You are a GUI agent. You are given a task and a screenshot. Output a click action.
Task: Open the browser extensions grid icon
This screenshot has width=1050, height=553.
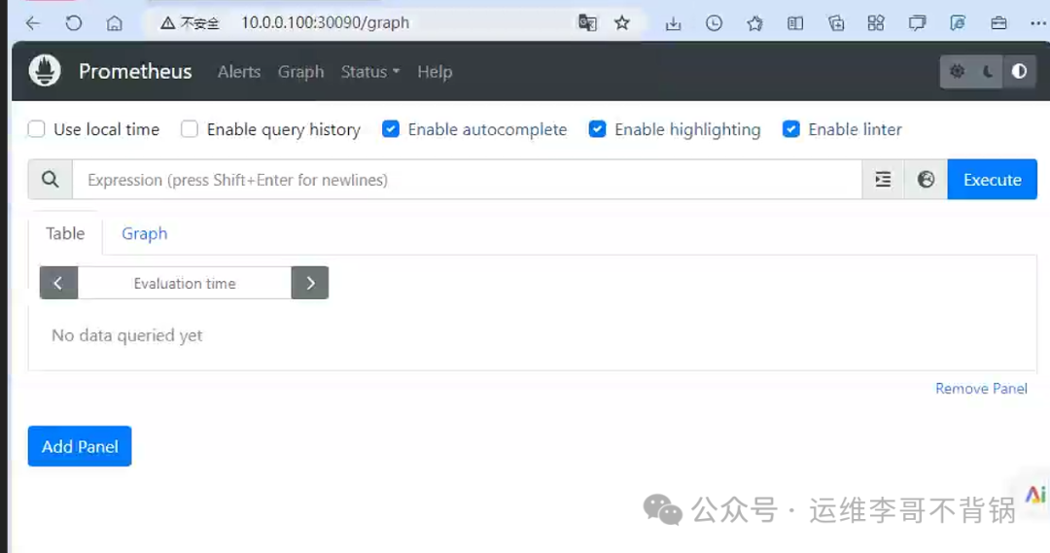[876, 23]
